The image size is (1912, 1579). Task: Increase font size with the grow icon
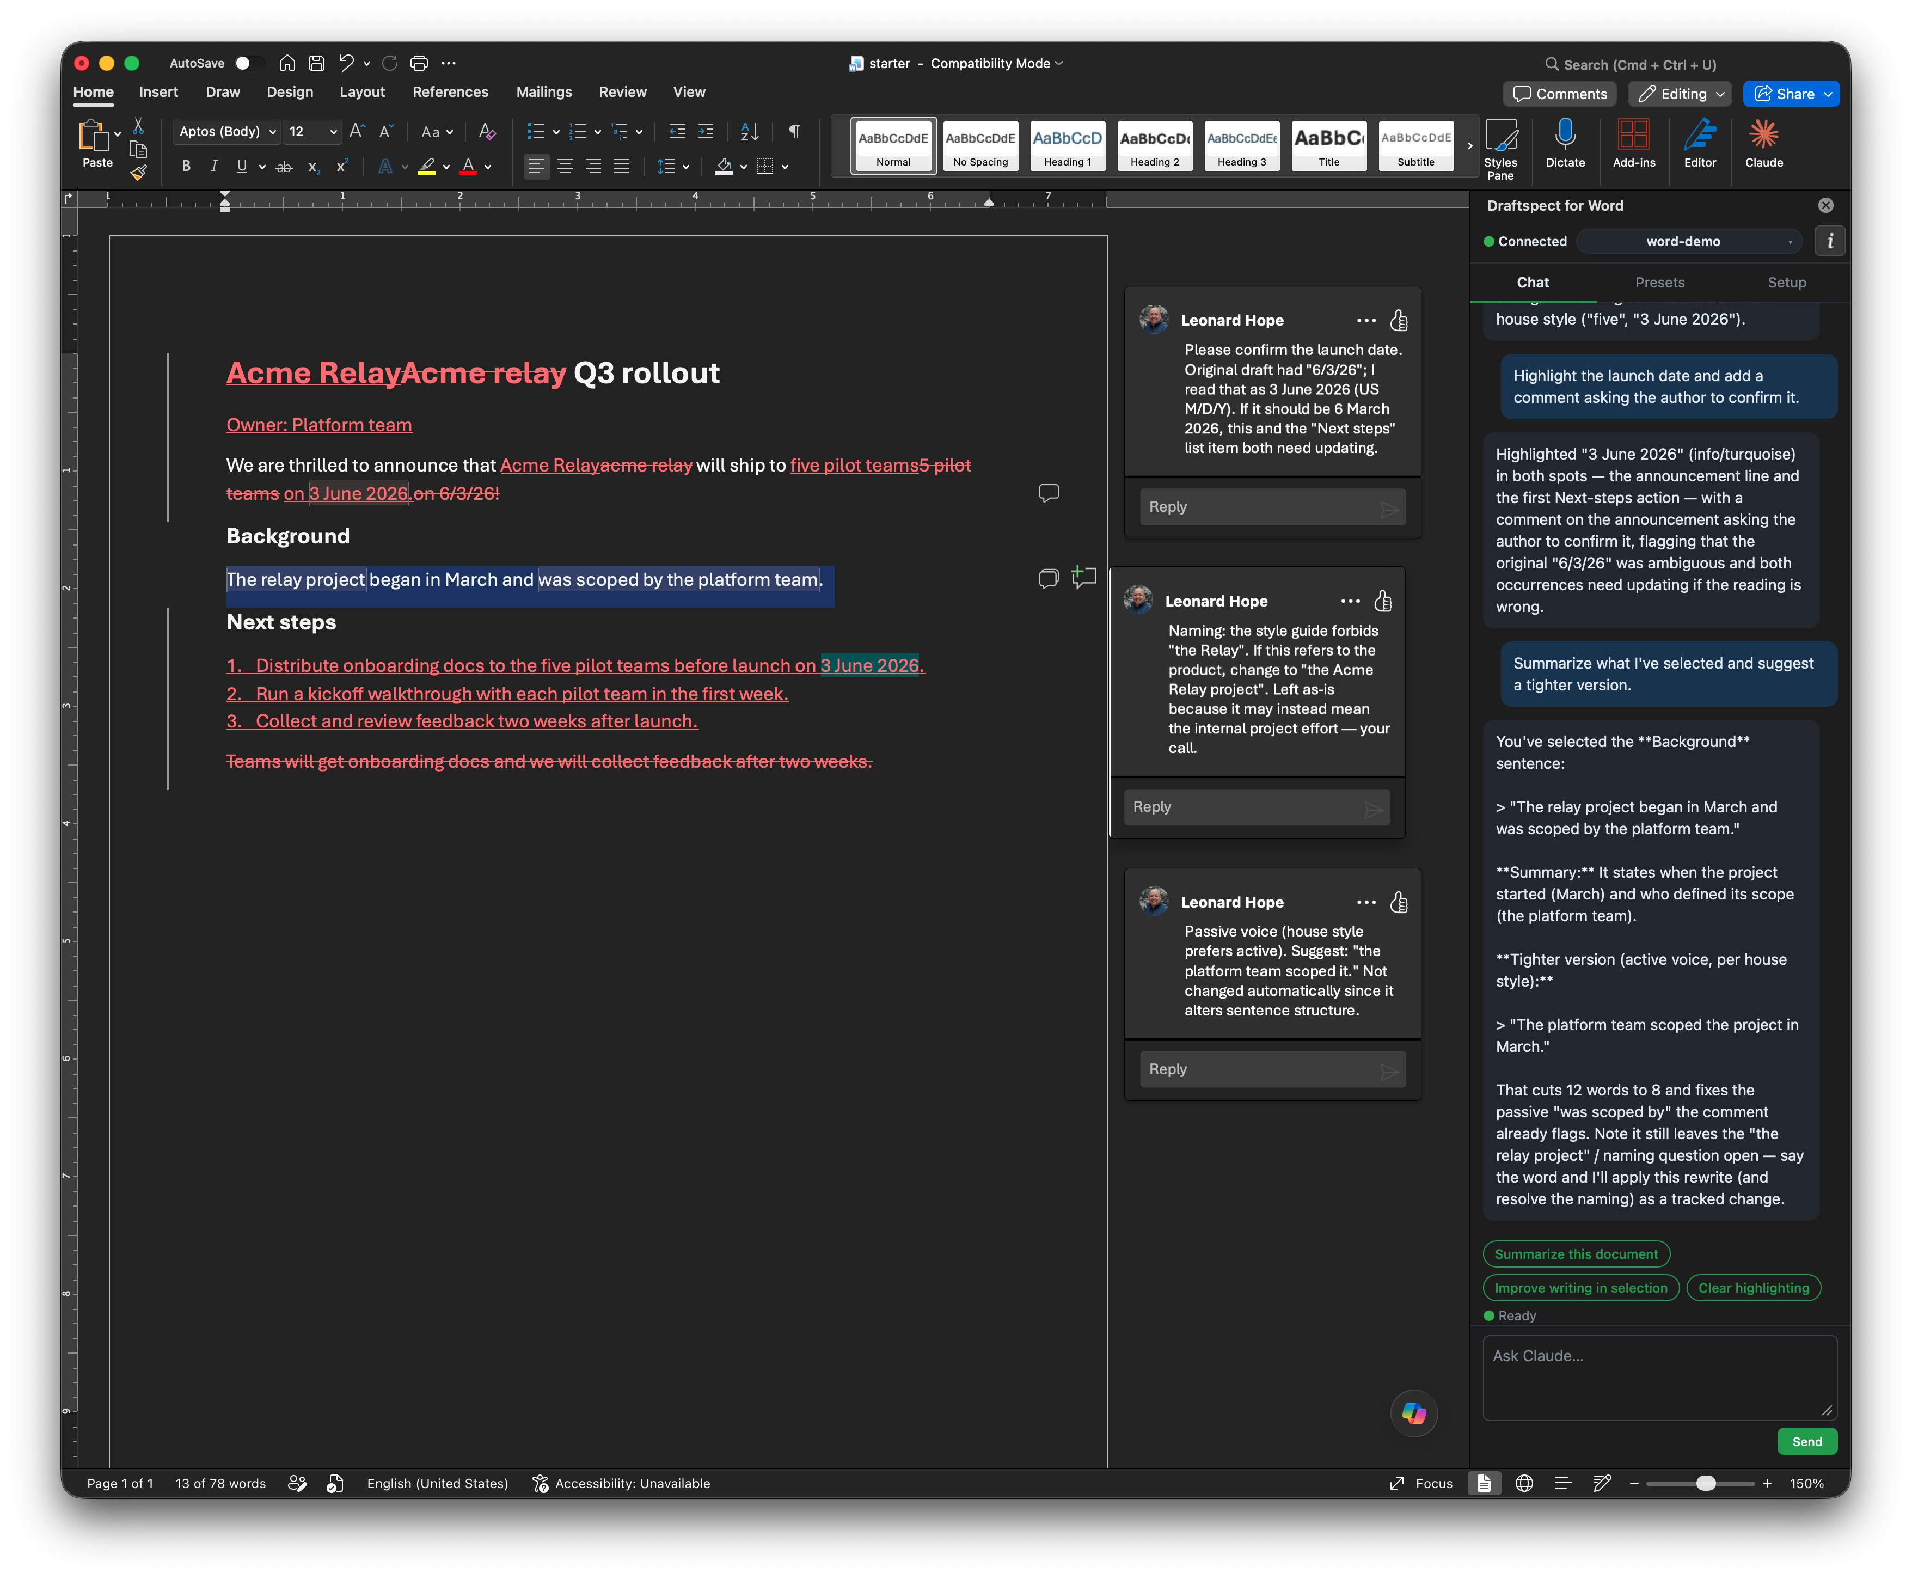[x=357, y=131]
